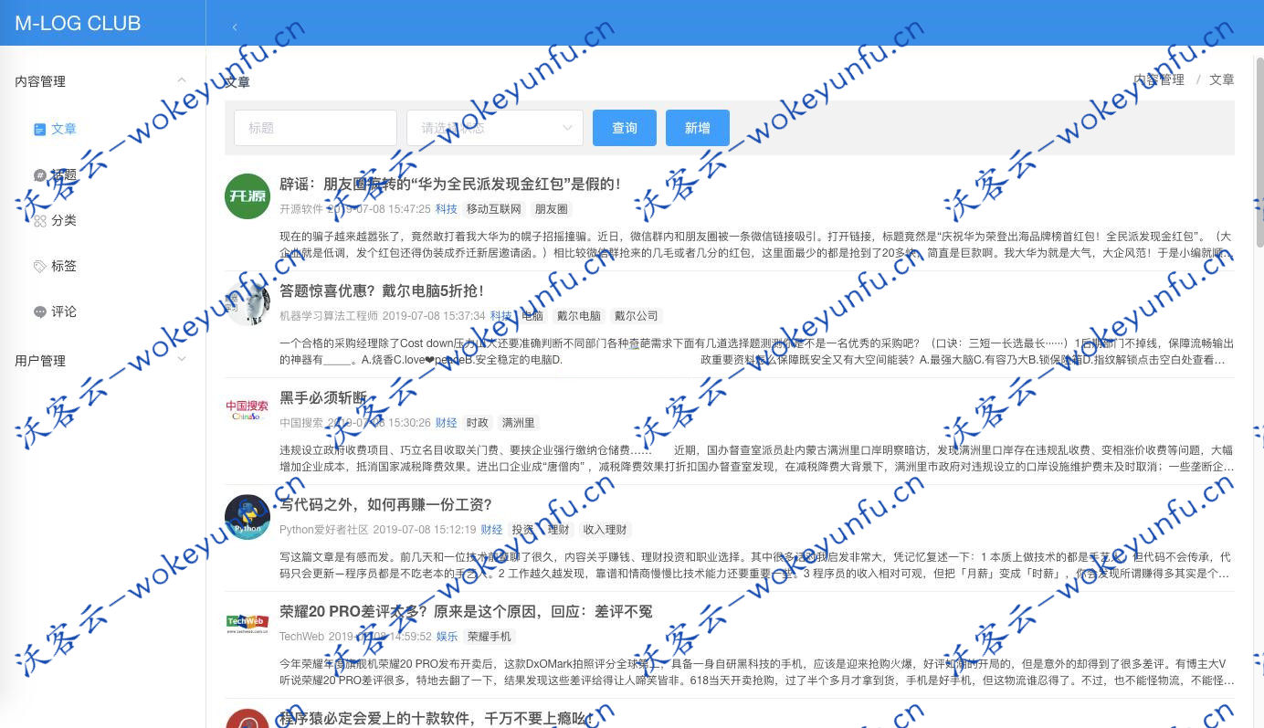Select 文章 in the sidebar
This screenshot has width=1264, height=728.
64,130
